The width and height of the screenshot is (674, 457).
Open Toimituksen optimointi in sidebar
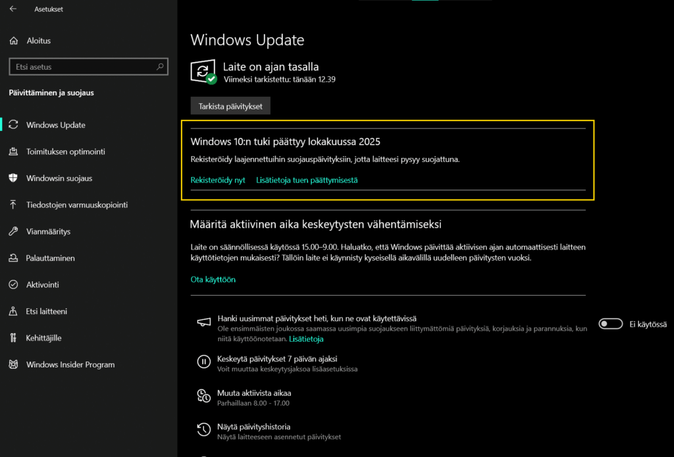(x=65, y=152)
